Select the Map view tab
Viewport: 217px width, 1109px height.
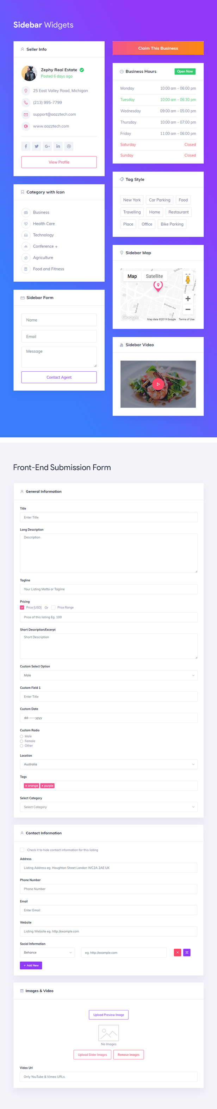(x=132, y=276)
